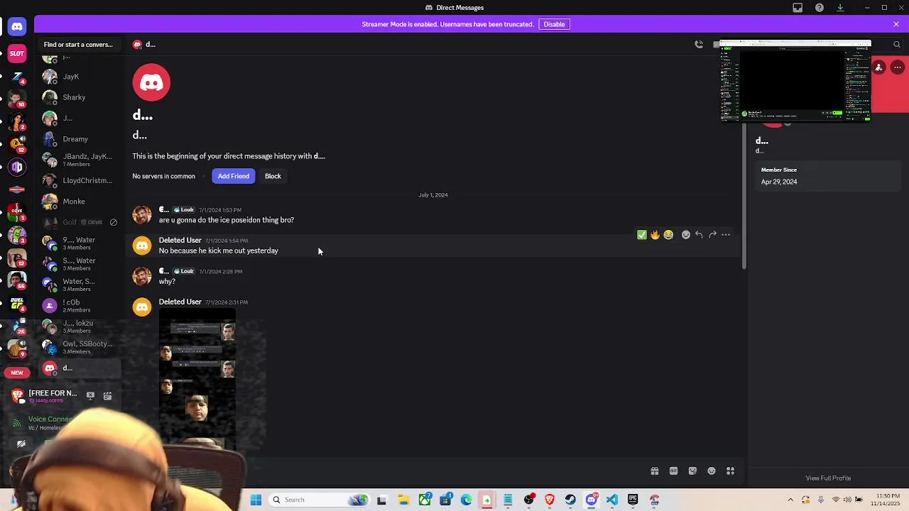React with fire emoji

coord(655,235)
